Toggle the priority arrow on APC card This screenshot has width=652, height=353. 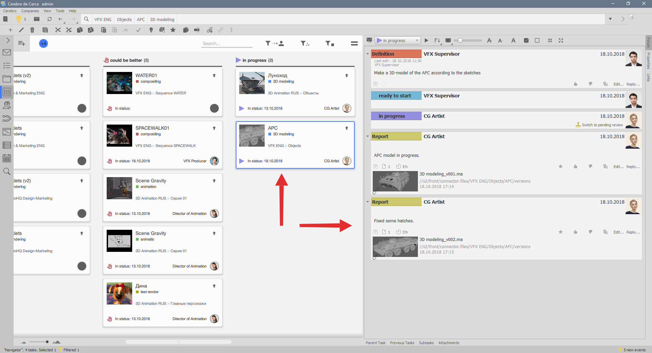347,128
